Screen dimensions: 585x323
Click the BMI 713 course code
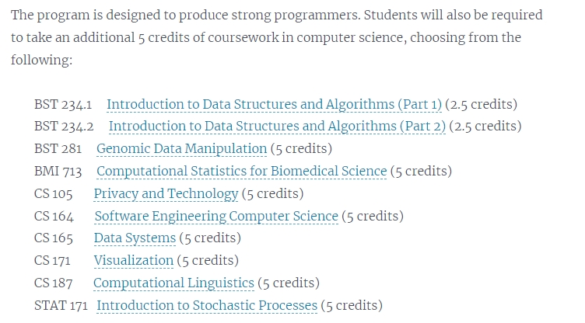click(x=58, y=172)
